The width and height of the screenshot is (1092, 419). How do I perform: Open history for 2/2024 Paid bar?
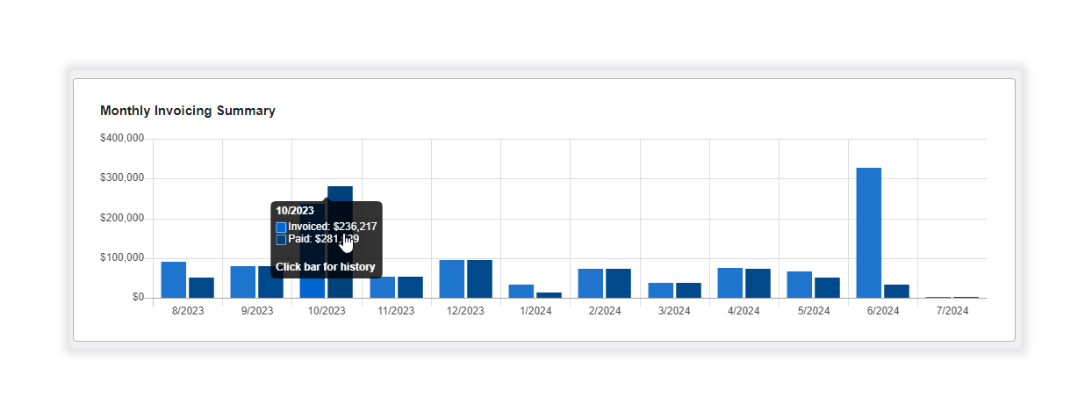click(618, 283)
